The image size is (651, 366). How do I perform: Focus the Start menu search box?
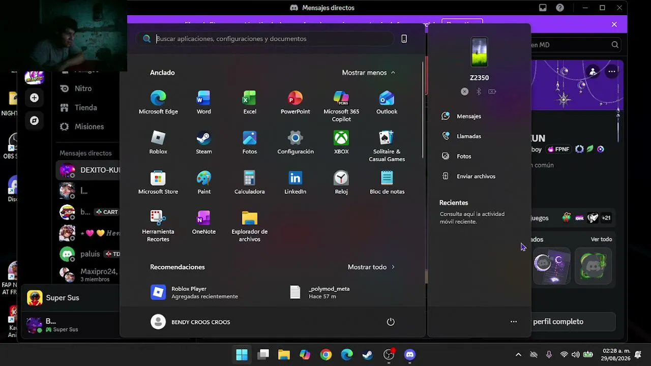(x=264, y=39)
